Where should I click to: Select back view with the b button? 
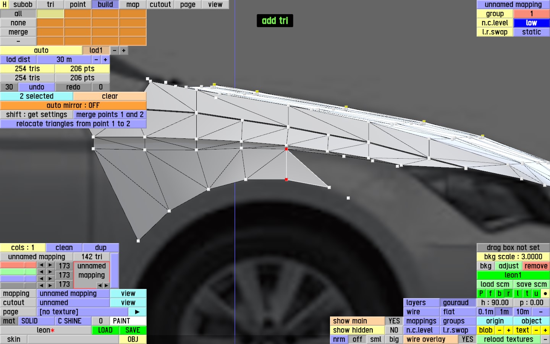tap(500, 294)
